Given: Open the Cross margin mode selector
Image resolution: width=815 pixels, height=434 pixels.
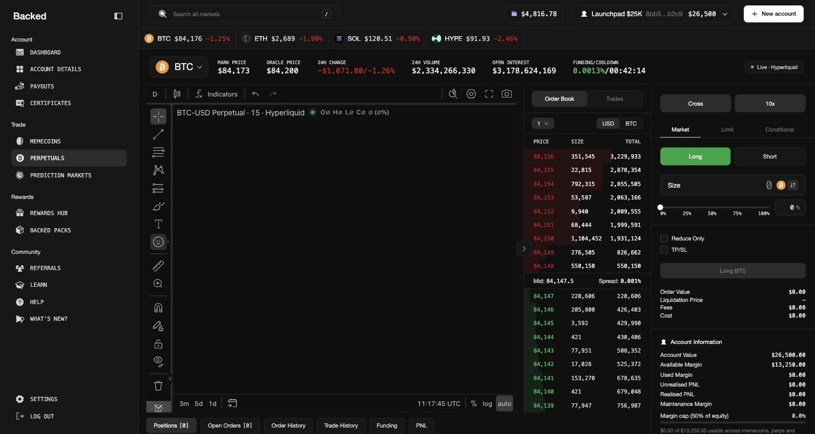Looking at the screenshot, I should click(x=695, y=104).
